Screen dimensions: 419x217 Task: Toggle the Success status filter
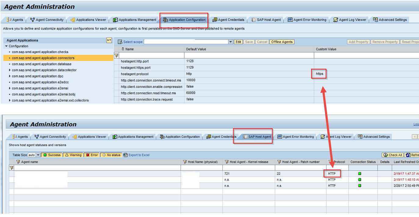(x=51, y=155)
